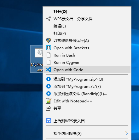The image size is (139, 140).
Task: Click the WPS share file icon
Action: (49, 19)
